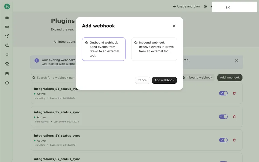Click the Add webhook dialog title
The height and width of the screenshot is (162, 259).
tap(98, 26)
